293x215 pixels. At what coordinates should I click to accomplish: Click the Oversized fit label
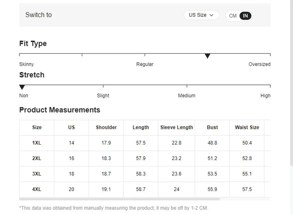(259, 64)
